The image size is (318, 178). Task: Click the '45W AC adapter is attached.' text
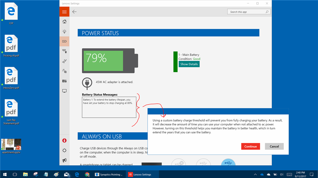tap(114, 82)
